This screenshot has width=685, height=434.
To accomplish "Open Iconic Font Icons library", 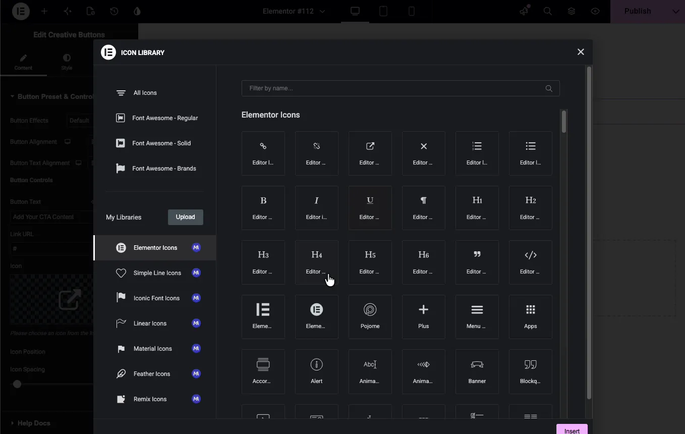I will click(155, 298).
